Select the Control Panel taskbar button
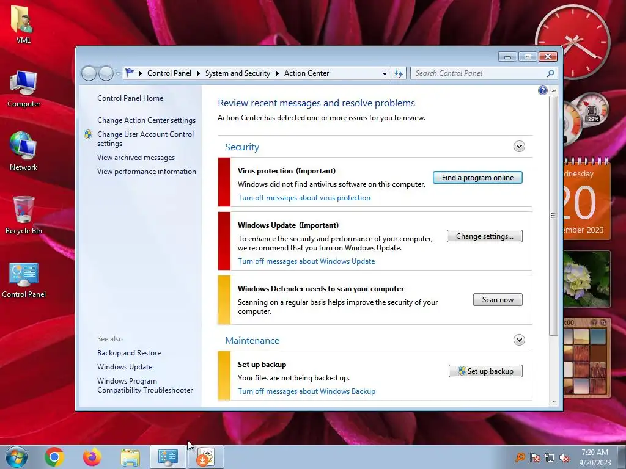Screen dimensions: 626x469 point(168,457)
